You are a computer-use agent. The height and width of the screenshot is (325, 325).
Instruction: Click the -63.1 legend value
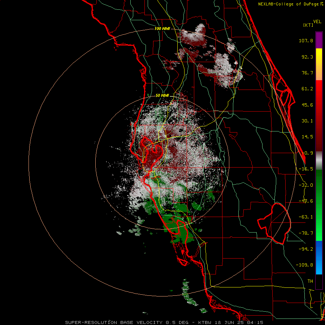tap(306, 217)
